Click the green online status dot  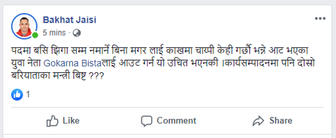tap(35, 35)
